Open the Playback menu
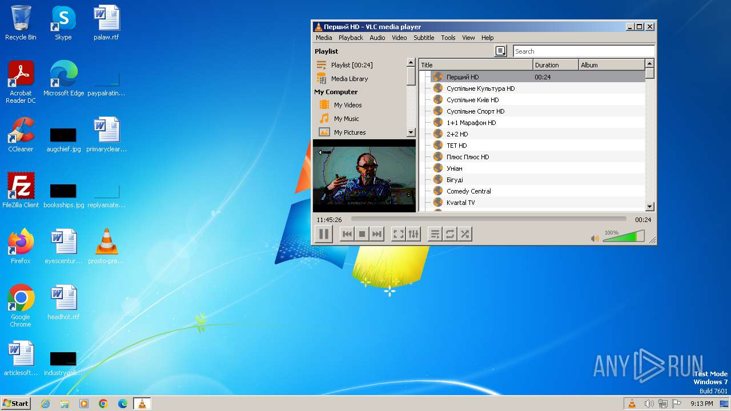731x411 pixels. point(351,38)
